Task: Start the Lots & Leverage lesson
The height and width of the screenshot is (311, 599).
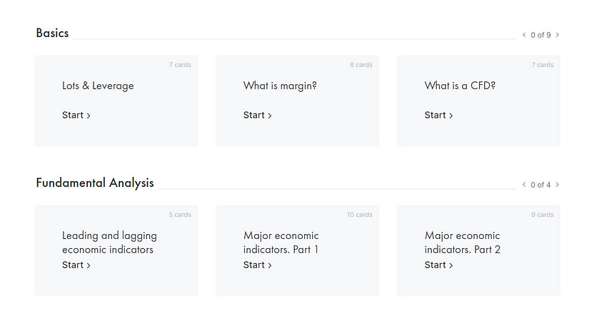Action: click(x=76, y=116)
